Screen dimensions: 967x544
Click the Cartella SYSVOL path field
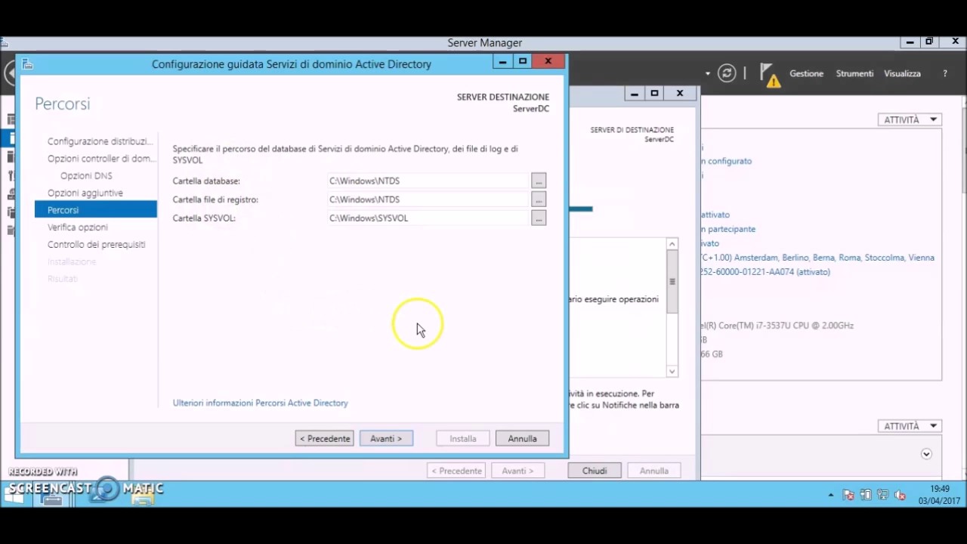(x=427, y=218)
